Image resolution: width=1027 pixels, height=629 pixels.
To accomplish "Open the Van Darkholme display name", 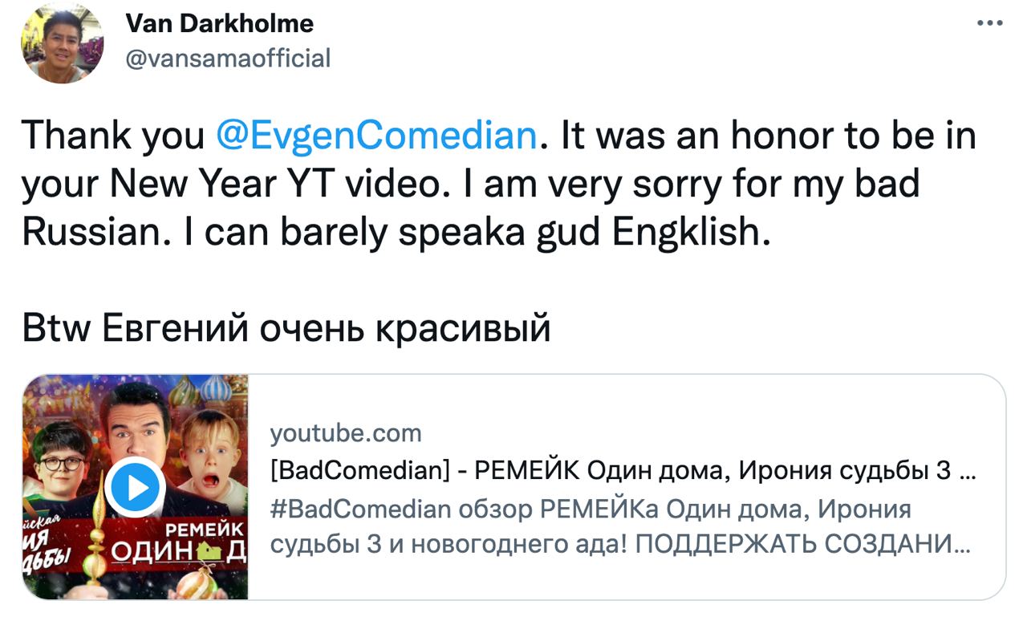I will (x=219, y=24).
